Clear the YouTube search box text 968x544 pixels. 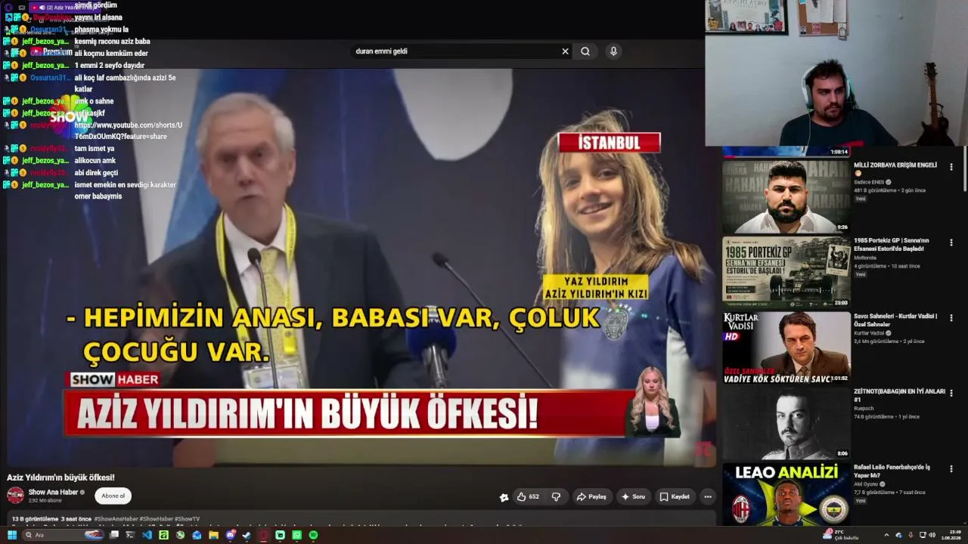(x=565, y=51)
